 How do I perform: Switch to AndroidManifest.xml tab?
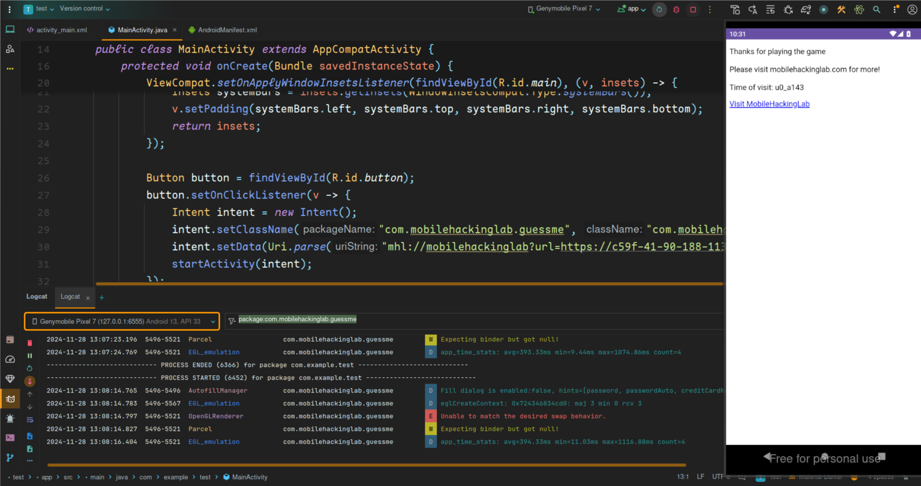point(223,30)
